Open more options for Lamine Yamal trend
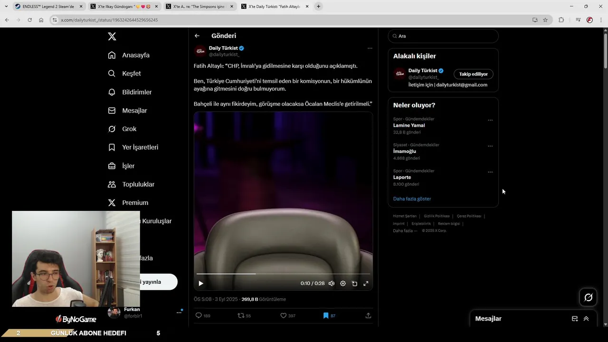The width and height of the screenshot is (608, 342). (x=490, y=120)
